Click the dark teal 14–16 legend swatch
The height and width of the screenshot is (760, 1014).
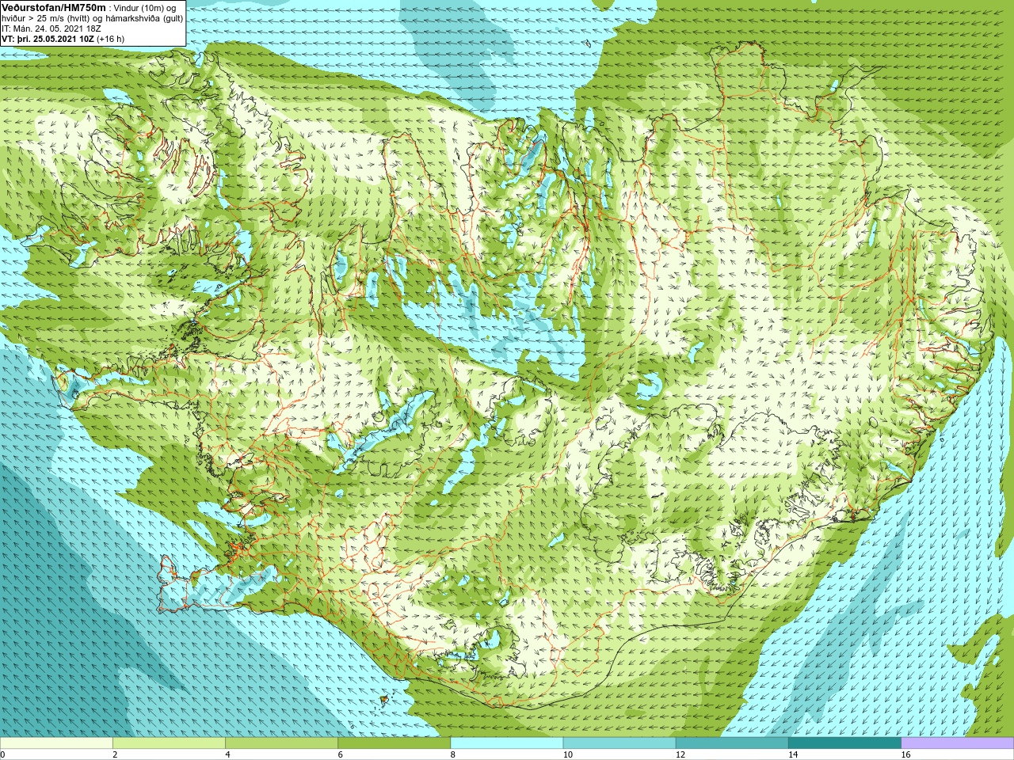(844, 743)
